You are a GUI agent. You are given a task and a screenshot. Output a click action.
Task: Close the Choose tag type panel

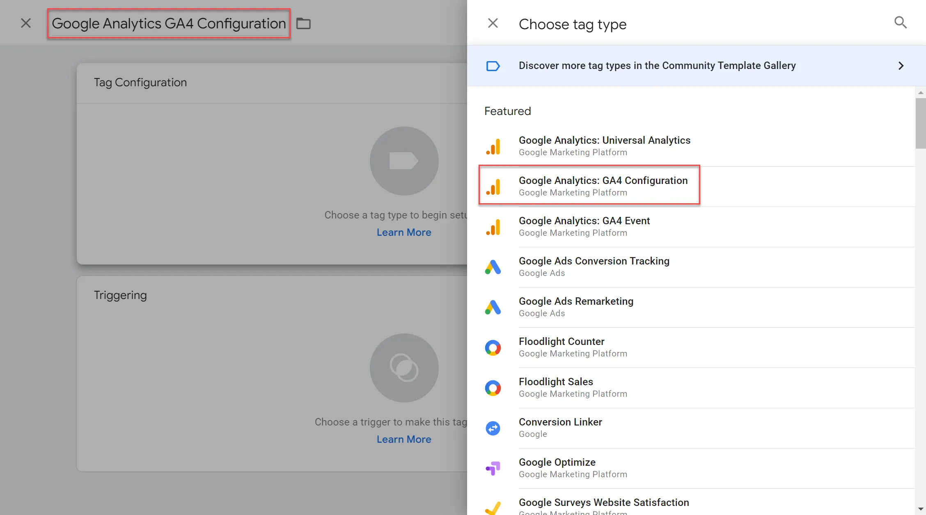pyautogui.click(x=493, y=23)
